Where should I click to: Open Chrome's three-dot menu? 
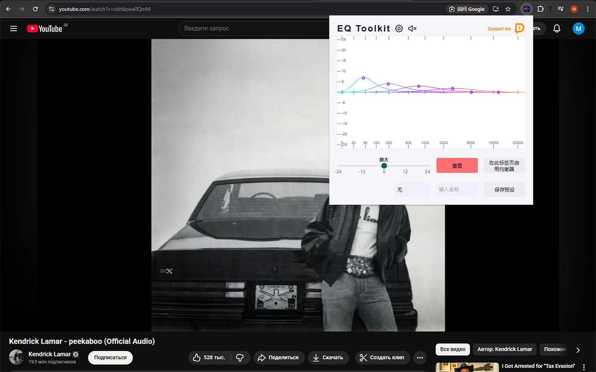pyautogui.click(x=588, y=9)
